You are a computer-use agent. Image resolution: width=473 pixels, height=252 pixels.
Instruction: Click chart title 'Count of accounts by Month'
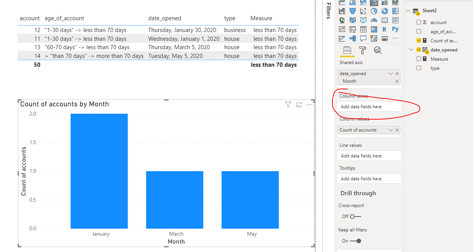pyautogui.click(x=65, y=104)
